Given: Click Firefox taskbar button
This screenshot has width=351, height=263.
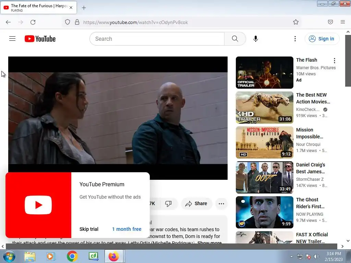Looking at the screenshot, I should click(x=114, y=256).
